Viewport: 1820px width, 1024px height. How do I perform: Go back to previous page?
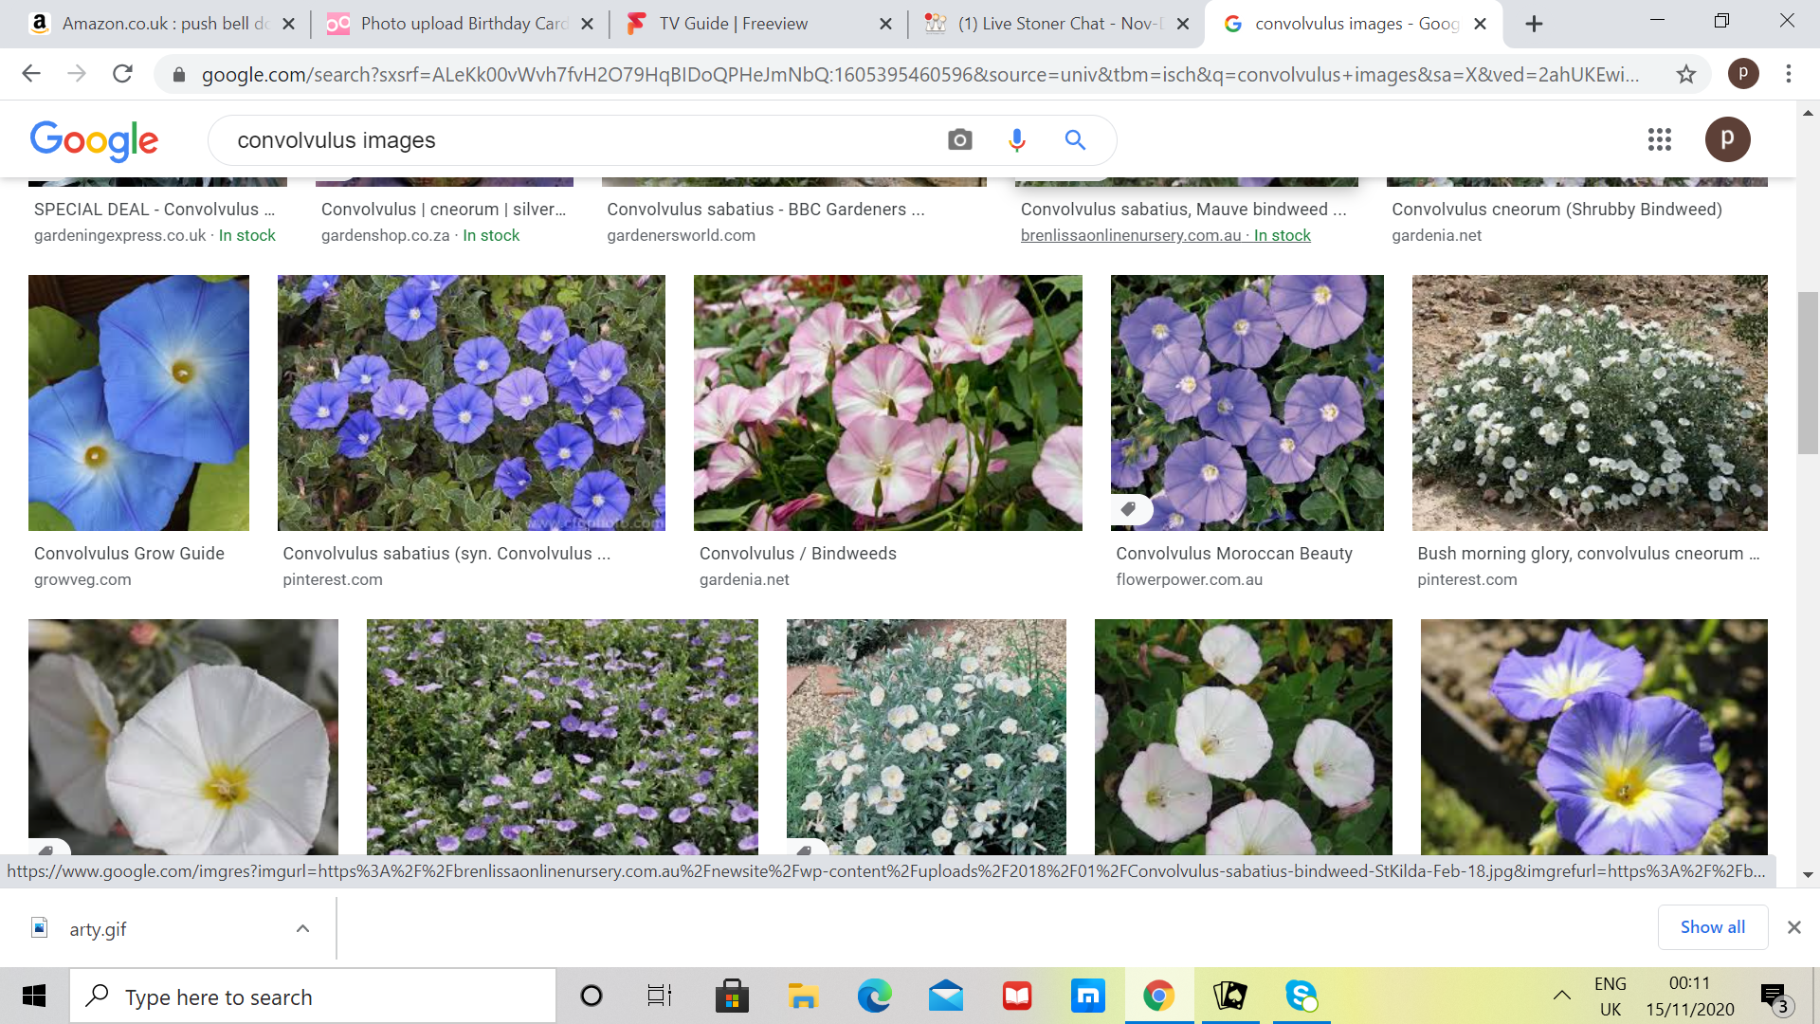(x=31, y=74)
